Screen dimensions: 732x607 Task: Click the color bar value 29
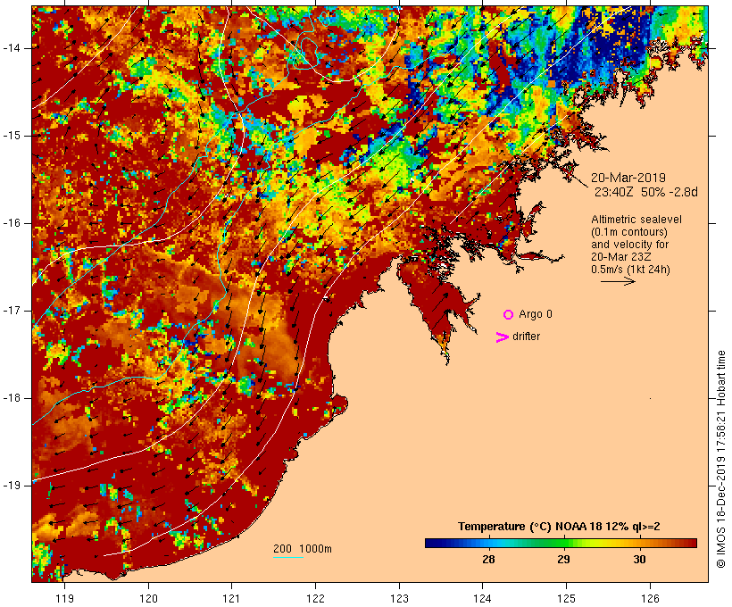[x=563, y=560]
